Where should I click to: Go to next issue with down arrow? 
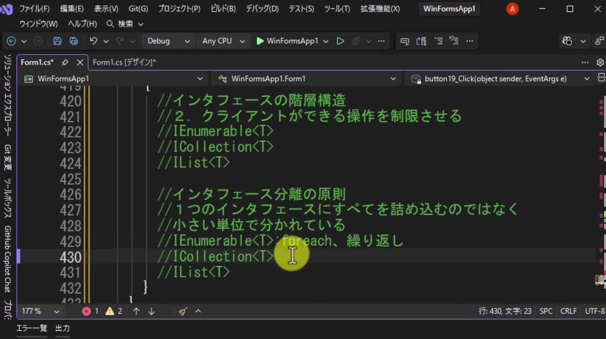151,311
